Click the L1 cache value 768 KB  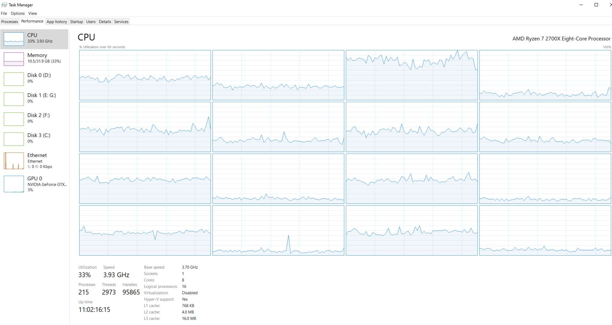point(188,306)
